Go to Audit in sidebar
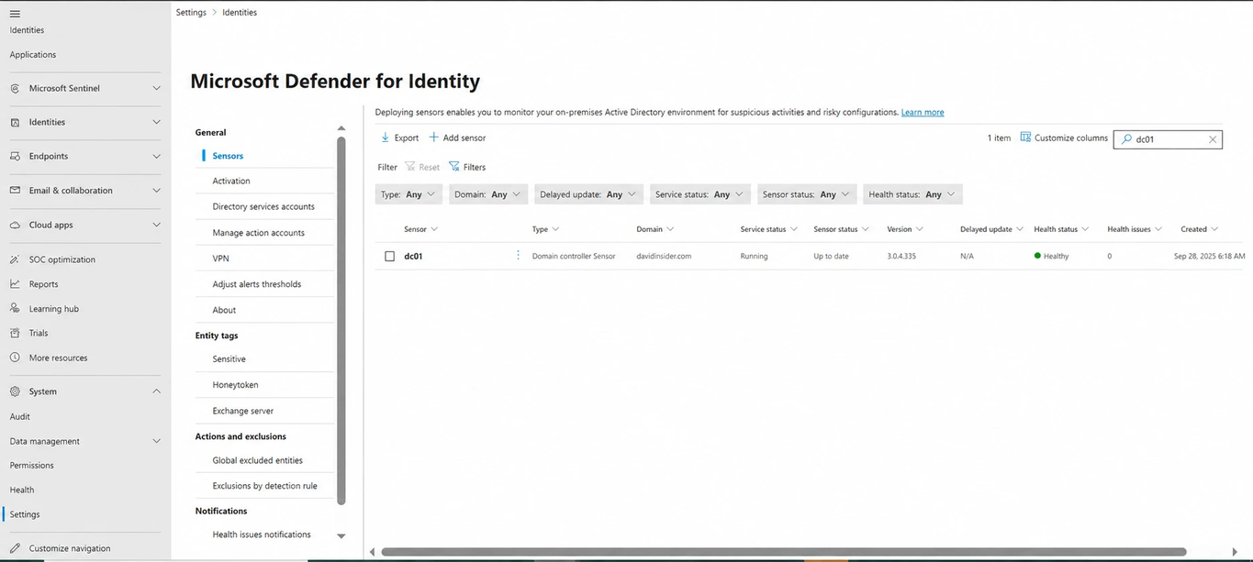 tap(20, 416)
